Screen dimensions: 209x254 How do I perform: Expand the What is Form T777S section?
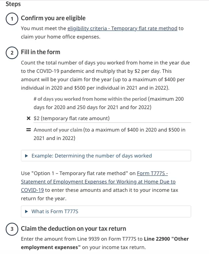pos(106,211)
